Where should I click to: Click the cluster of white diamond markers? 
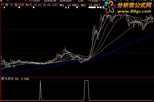coord(95,7)
